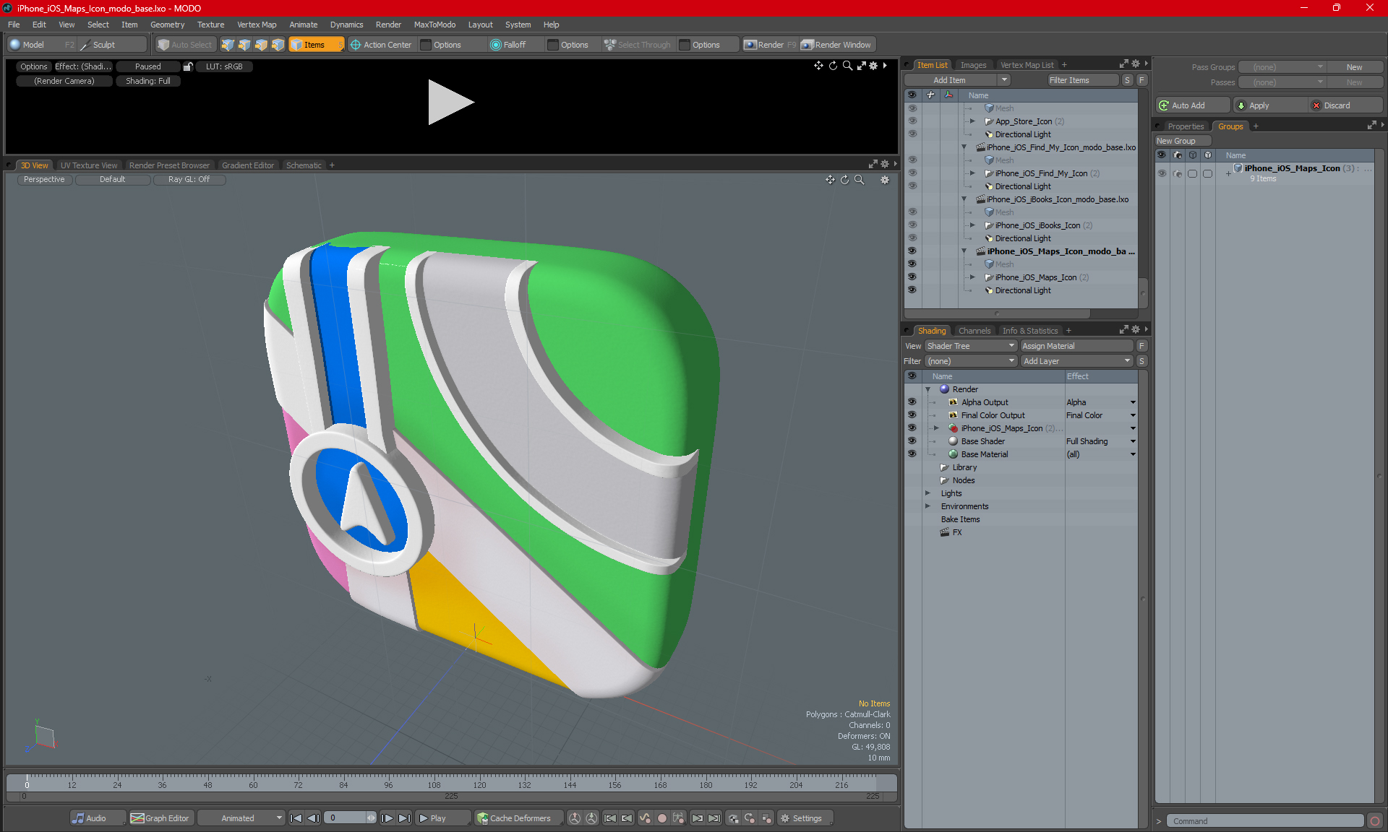Open Animated key mode dropdown
This screenshot has width=1388, height=832.
(241, 818)
